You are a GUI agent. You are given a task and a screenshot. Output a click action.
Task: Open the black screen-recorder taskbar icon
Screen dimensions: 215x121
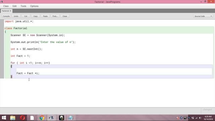pyautogui.click(x=61, y=118)
